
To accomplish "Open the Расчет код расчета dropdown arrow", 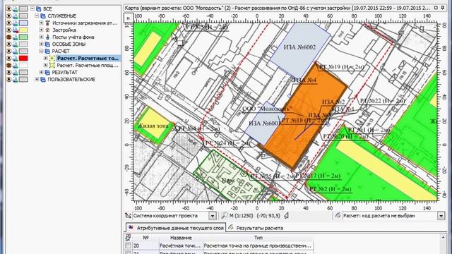I will (441, 216).
